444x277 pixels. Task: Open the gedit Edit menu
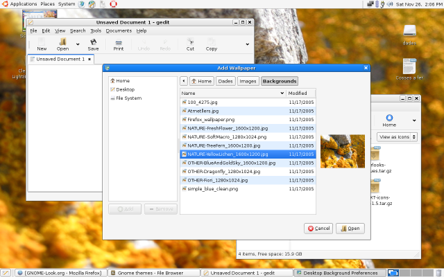point(46,30)
